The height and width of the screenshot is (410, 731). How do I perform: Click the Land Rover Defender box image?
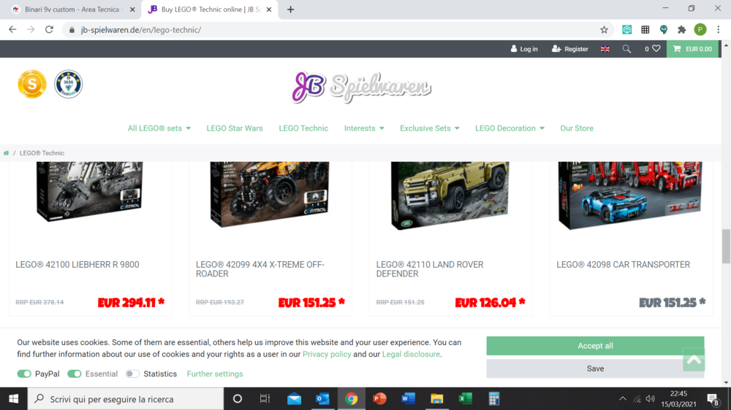(x=450, y=196)
